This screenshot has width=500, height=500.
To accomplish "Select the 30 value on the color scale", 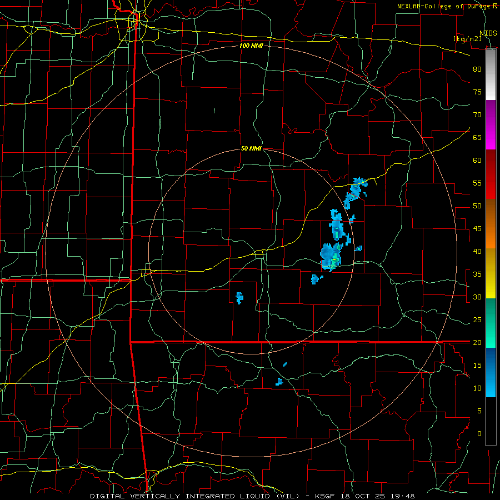I will (x=477, y=297).
